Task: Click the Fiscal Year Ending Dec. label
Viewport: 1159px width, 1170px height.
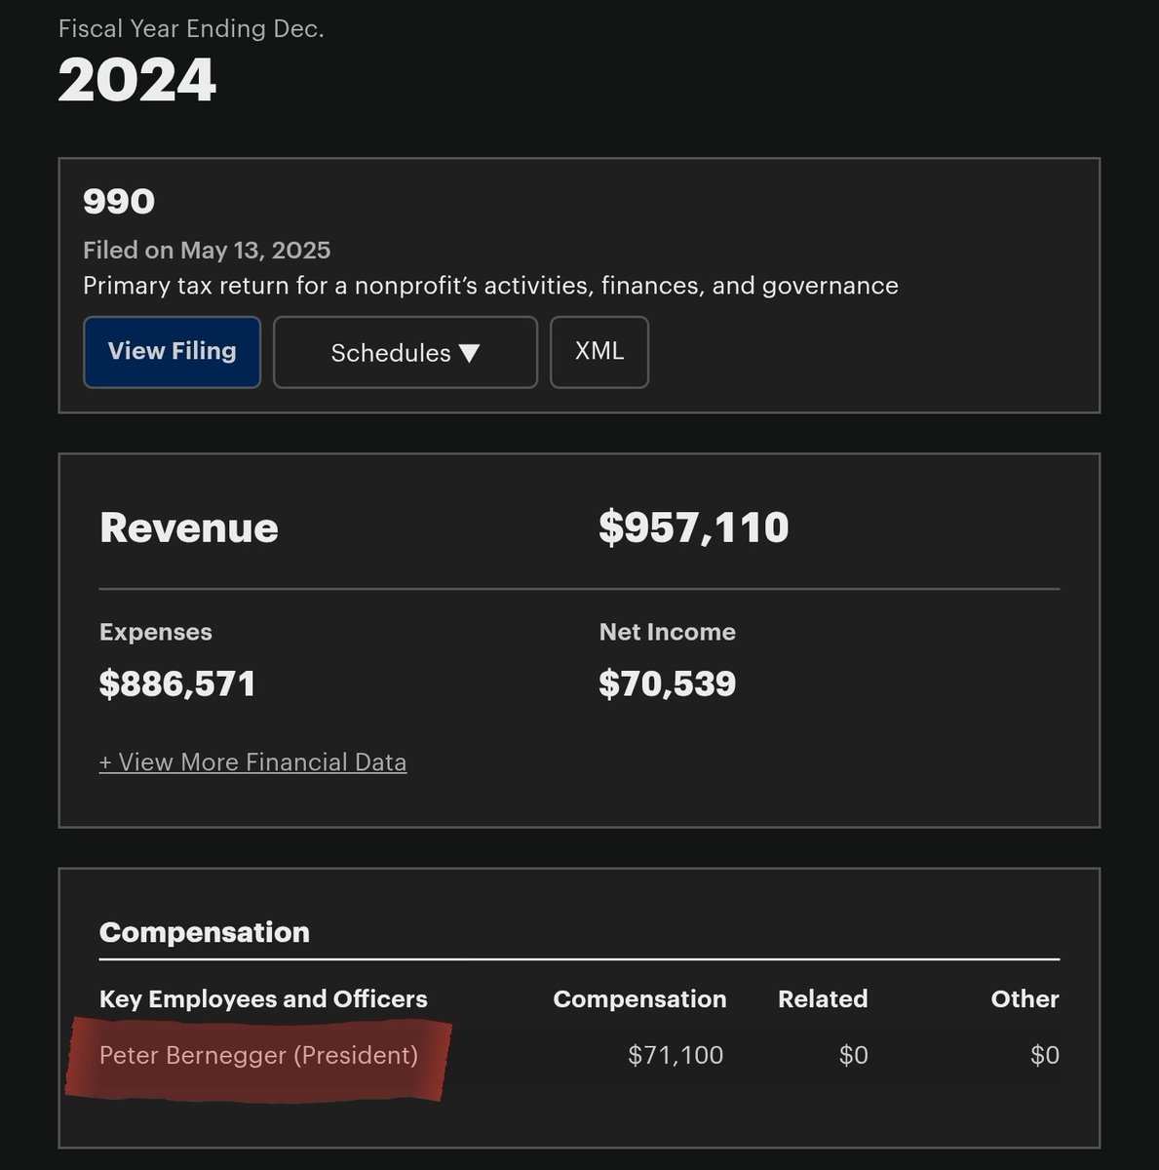Action: click(191, 29)
